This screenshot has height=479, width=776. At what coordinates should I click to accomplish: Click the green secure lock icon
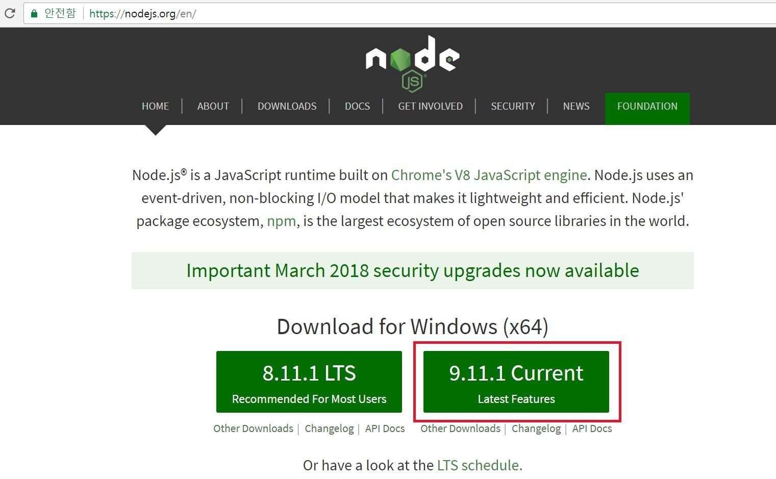tap(34, 14)
